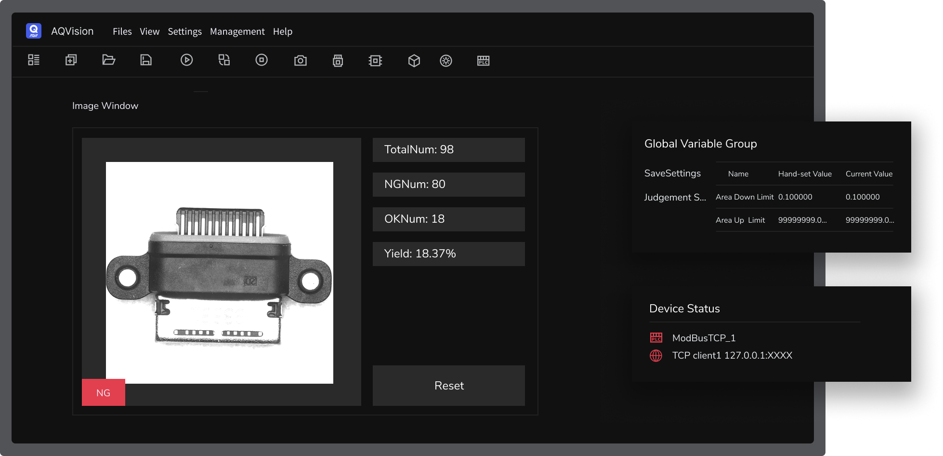Click the 3D cube toolbar icon

tap(414, 61)
